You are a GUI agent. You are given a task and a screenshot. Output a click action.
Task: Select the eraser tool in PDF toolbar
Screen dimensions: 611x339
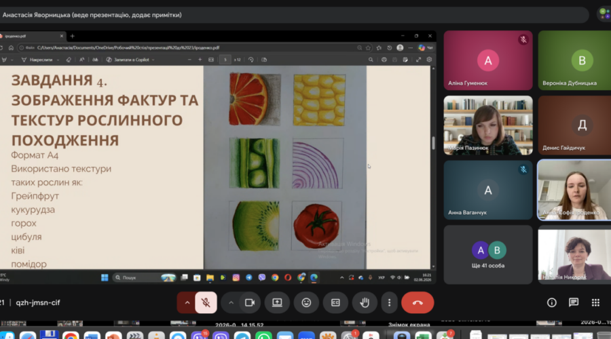click(69, 60)
